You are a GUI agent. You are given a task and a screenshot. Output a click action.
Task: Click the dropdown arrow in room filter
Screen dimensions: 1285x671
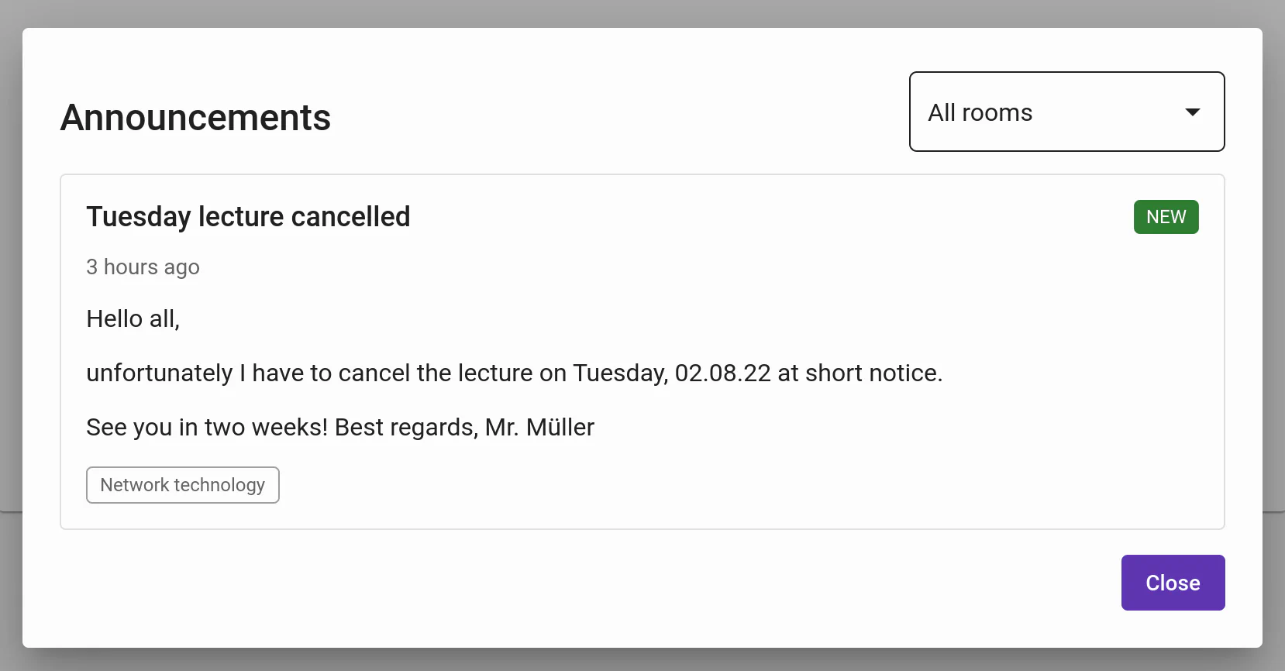click(x=1193, y=112)
